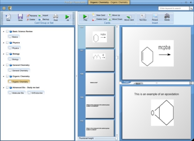Check the Molecular Bio set checkbox
Image resolution: width=194 pixels, height=141 pixels.
10,93
